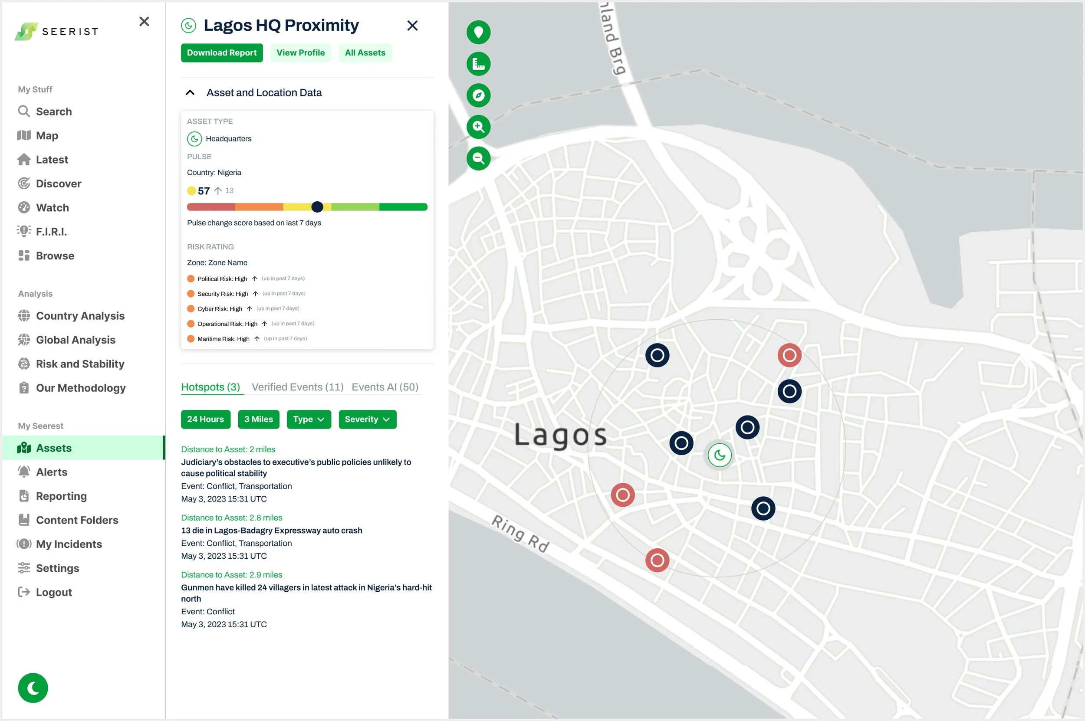Viewport: 1085px width, 721px height.
Task: Click the map location pin tool
Action: 478,33
